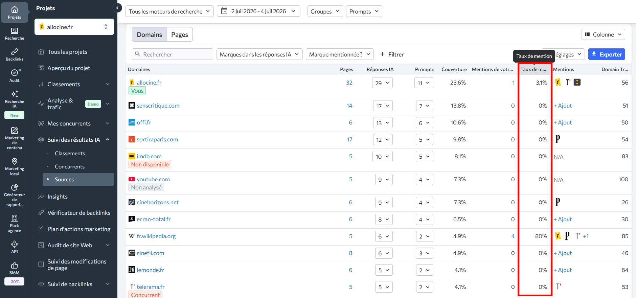Open the telerama.fr domain link
Image resolution: width=636 pixels, height=298 pixels.
click(151, 287)
